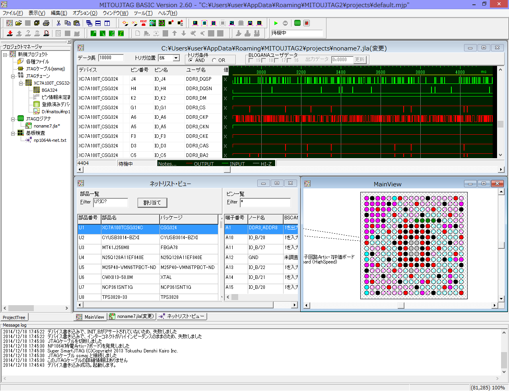Click the open project folder icon
The image size is (509, 391).
tap(18, 23)
